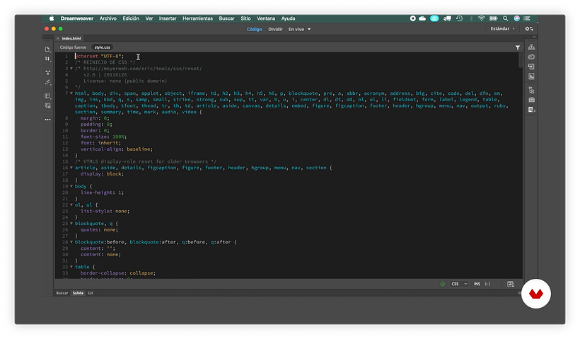Open the Apple menu
The width and height of the screenshot is (580, 339).
[52, 18]
